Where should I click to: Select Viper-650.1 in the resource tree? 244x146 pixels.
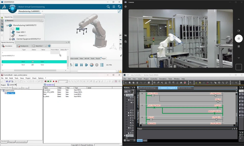coord(21,32)
